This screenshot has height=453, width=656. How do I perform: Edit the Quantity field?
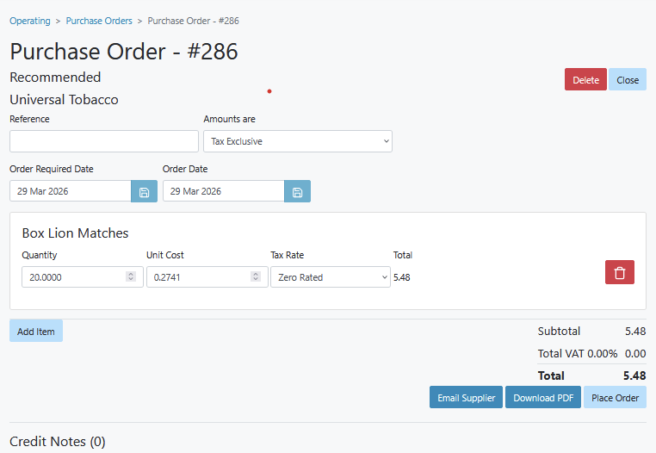point(83,277)
